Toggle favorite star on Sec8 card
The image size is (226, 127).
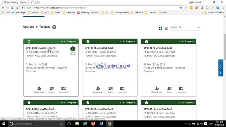click(x=147, y=41)
